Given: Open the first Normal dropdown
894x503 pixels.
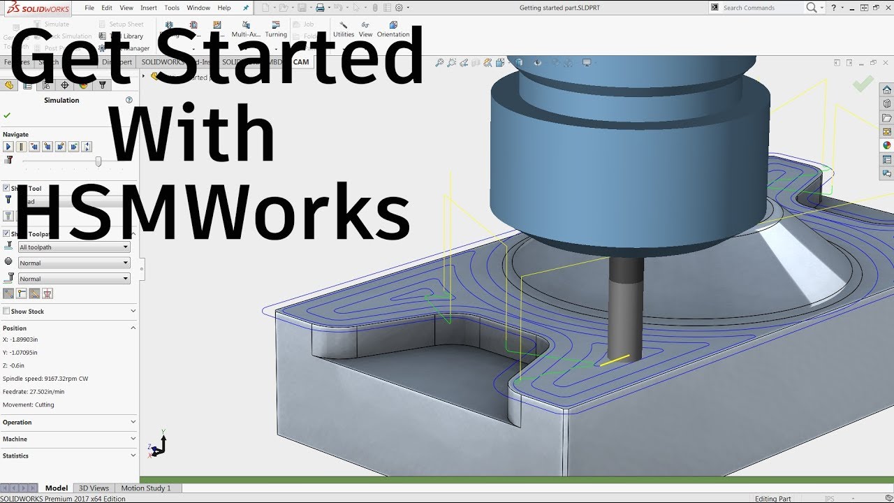Looking at the screenshot, I should click(x=74, y=263).
